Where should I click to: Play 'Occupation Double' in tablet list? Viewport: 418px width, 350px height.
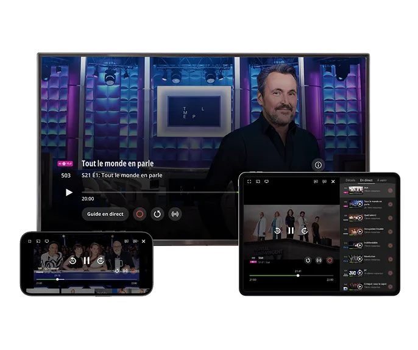click(x=360, y=232)
